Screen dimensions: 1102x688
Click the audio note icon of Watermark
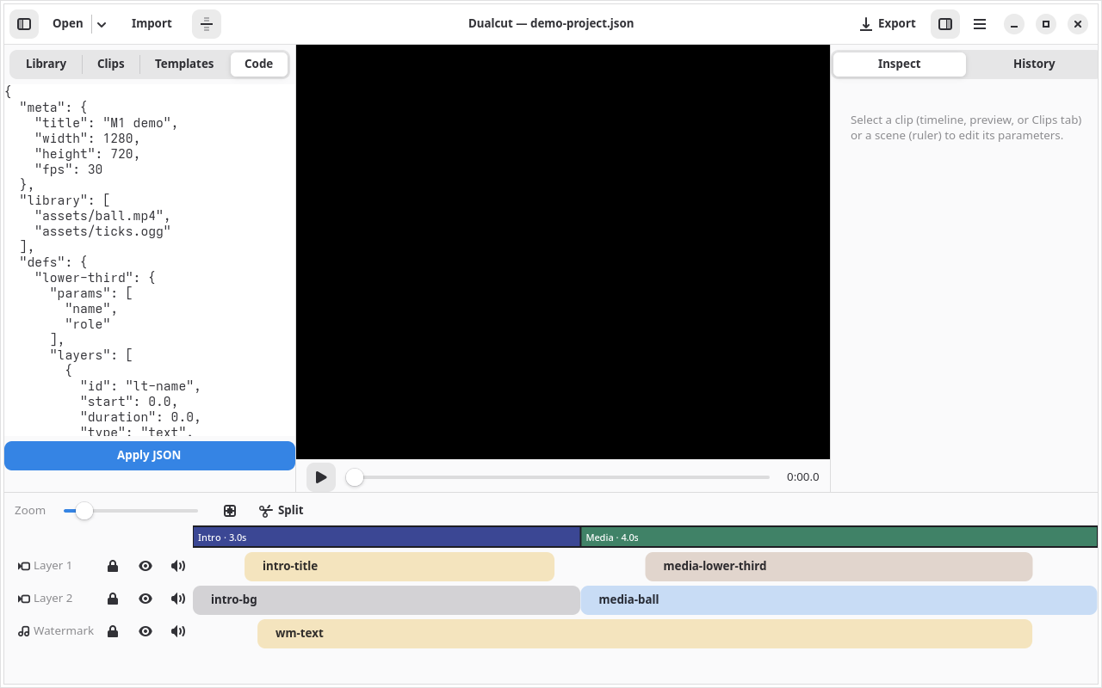(x=24, y=631)
